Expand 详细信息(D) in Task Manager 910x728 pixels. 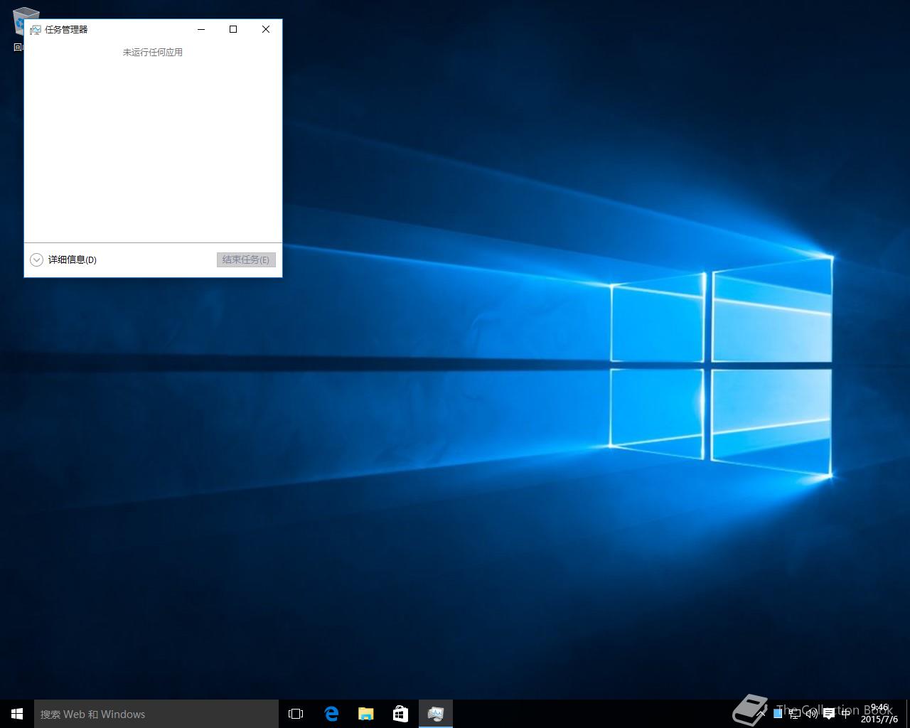pyautogui.click(x=63, y=260)
